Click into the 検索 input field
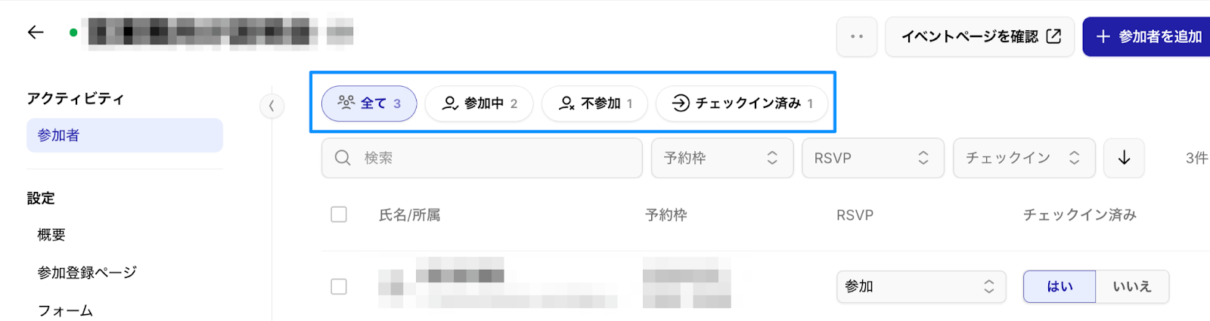The width and height of the screenshot is (1210, 321). coord(492,158)
